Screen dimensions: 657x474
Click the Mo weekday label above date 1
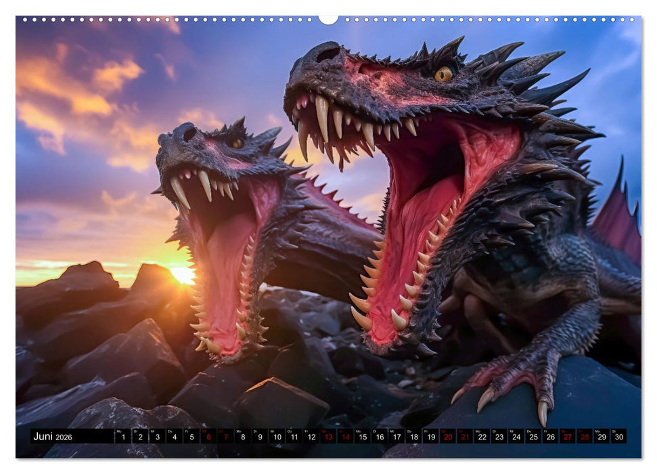pyautogui.click(x=120, y=432)
